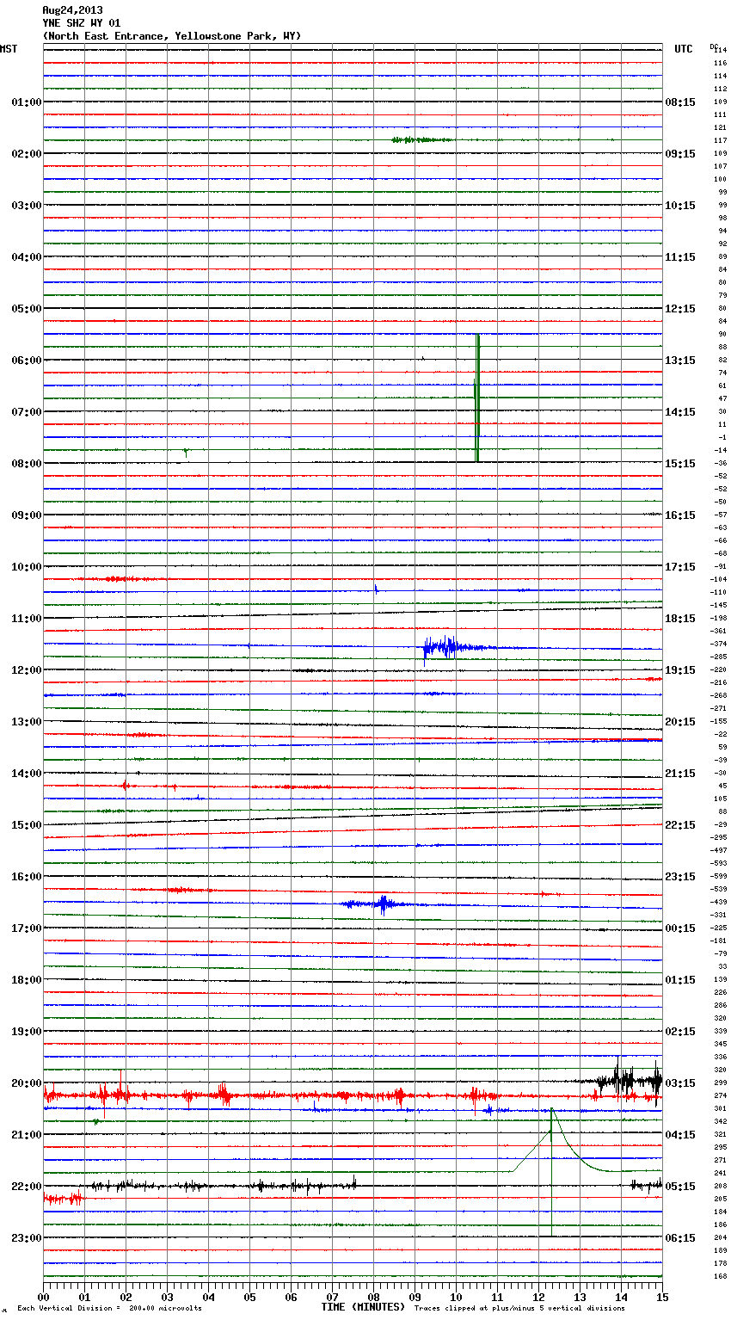Click the 14:00 MST time label
Image resolution: width=731 pixels, height=1320 pixels.
tap(27, 774)
